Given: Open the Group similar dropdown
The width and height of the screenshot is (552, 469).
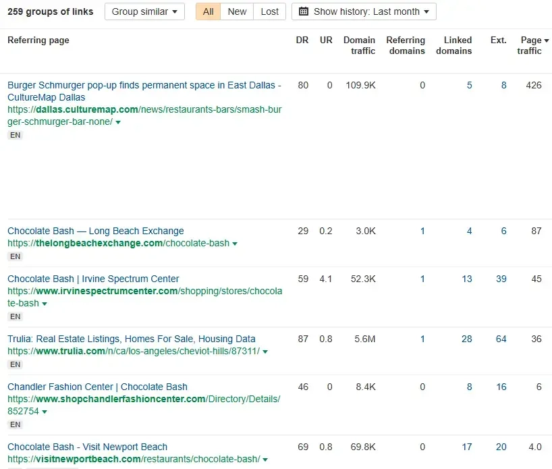Looking at the screenshot, I should [x=144, y=11].
